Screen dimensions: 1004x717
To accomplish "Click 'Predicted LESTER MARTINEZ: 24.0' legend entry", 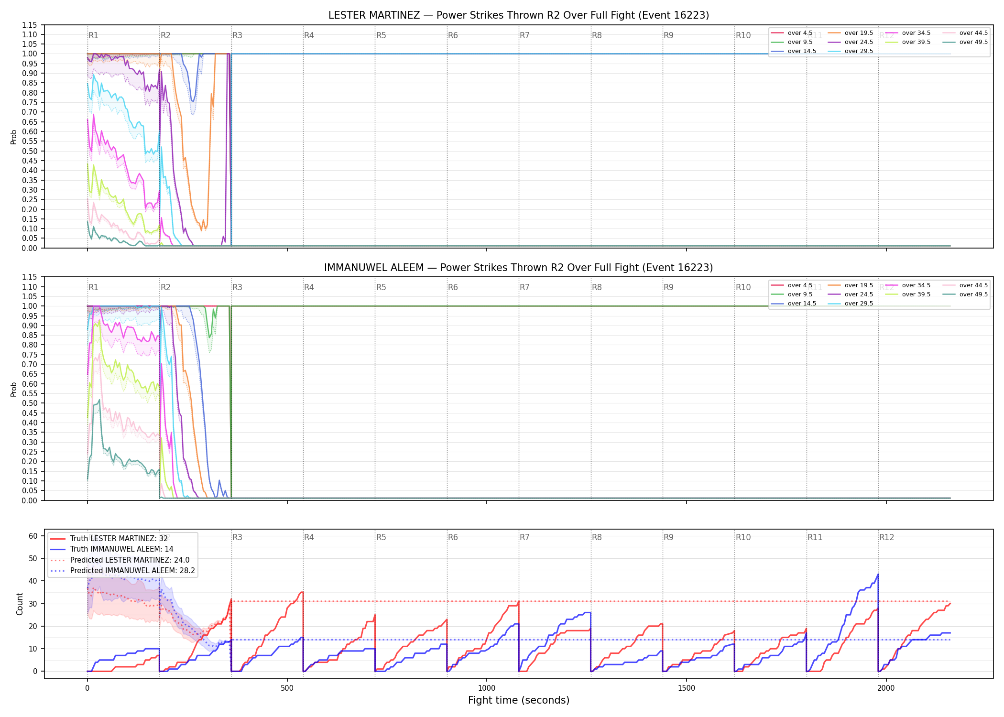I will point(120,560).
